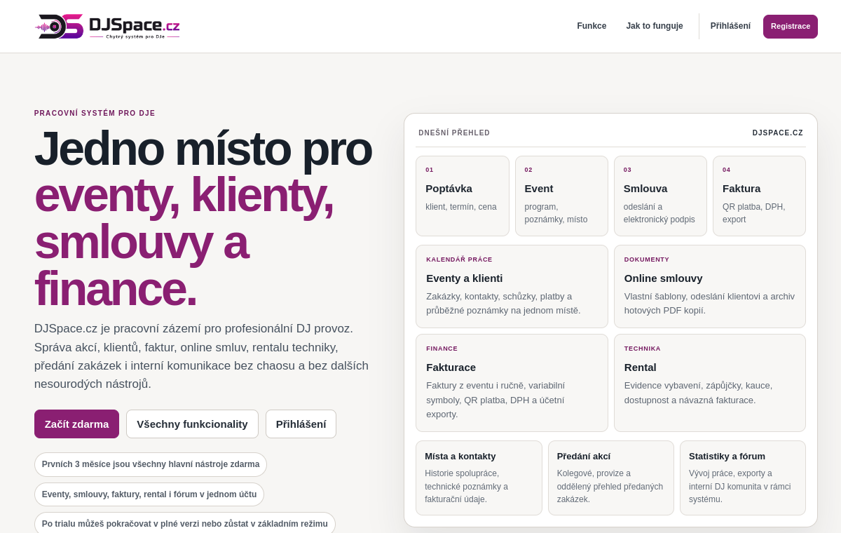
Task: Go to Přihlášení in the top navigation
Action: [730, 26]
